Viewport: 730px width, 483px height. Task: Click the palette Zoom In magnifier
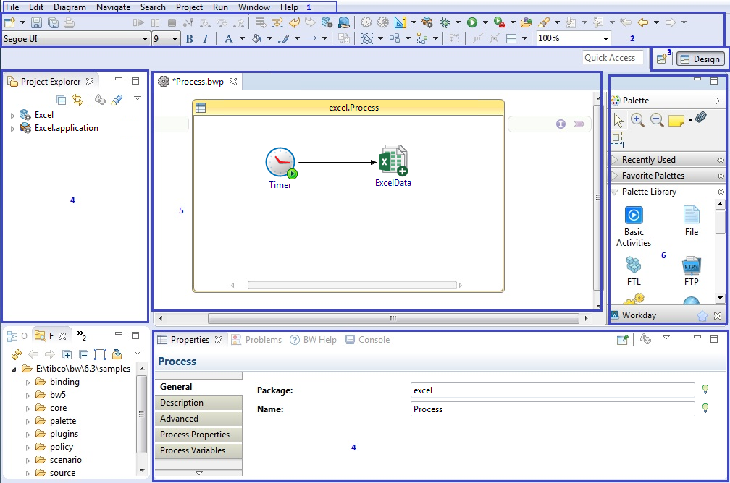pos(637,120)
